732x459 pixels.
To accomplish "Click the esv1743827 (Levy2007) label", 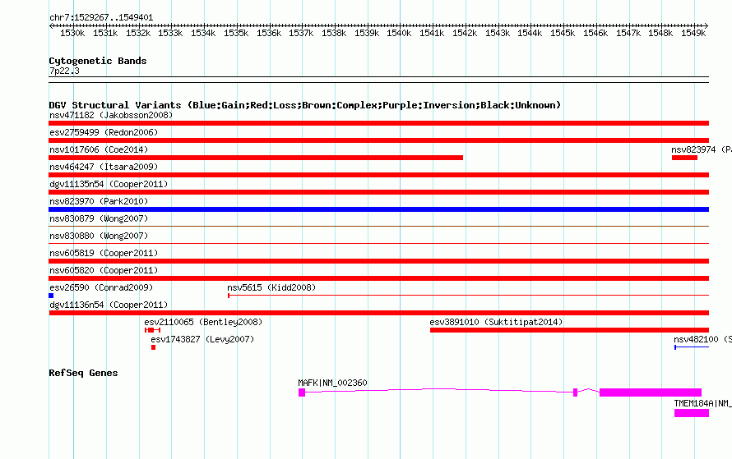I will click(202, 339).
